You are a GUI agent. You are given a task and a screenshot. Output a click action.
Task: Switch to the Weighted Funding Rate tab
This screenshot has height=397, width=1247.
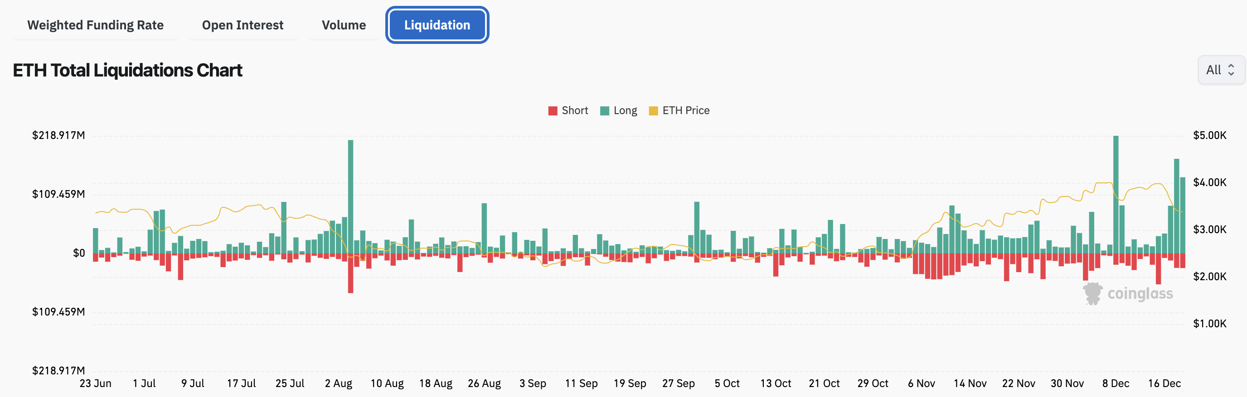pos(95,25)
